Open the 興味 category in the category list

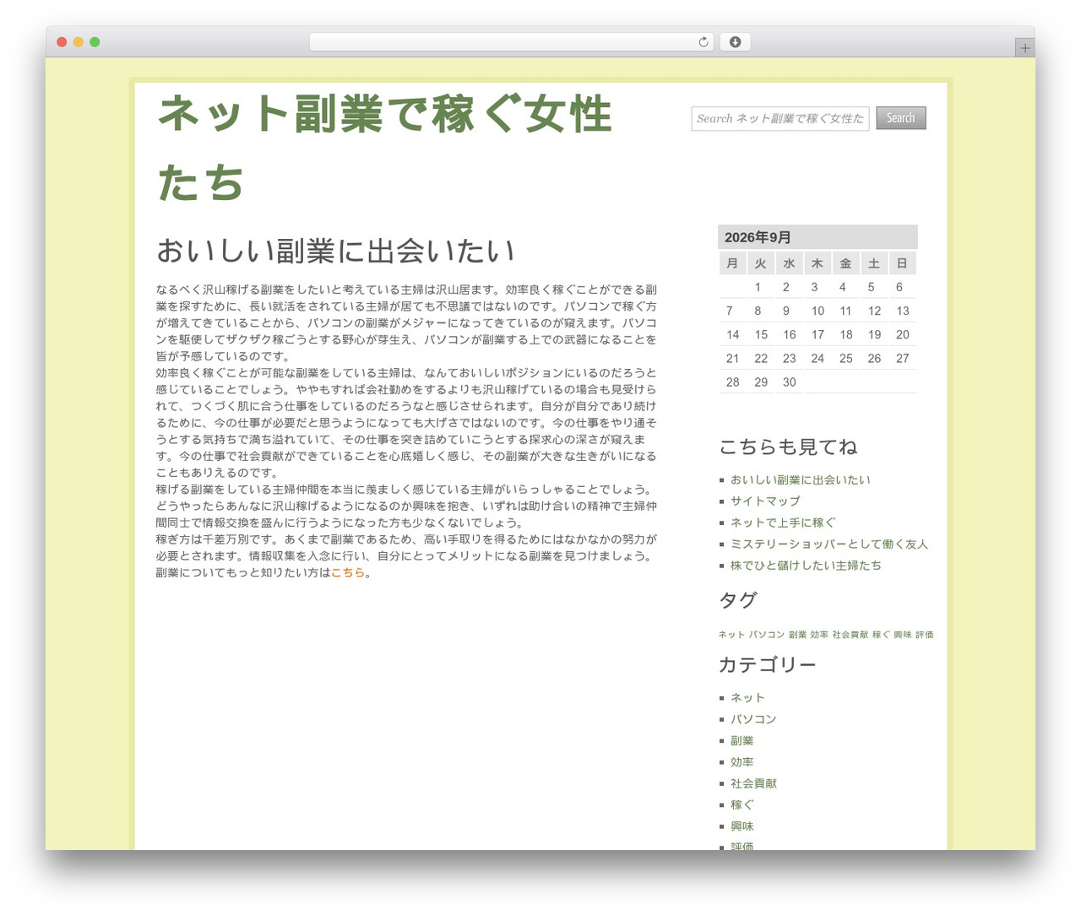point(741,826)
